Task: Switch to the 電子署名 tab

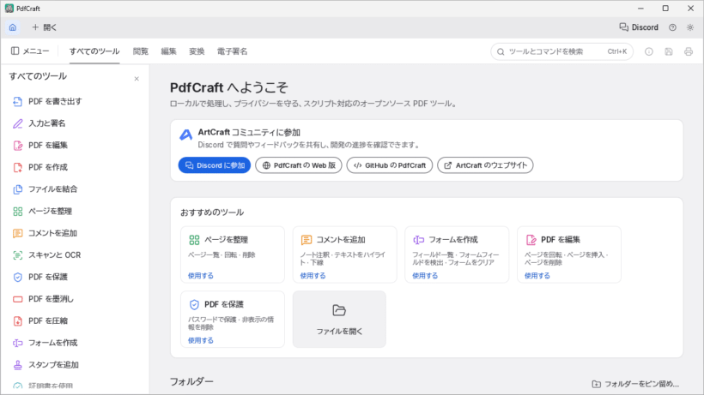Action: pyautogui.click(x=232, y=51)
